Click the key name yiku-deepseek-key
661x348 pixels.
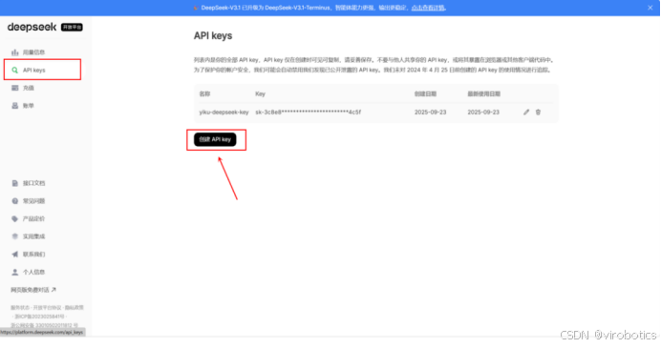point(224,113)
